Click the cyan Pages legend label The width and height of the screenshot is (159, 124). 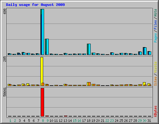tap(155, 38)
